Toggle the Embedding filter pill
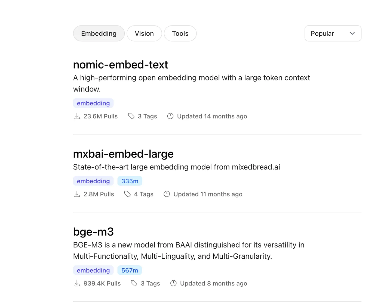The height and width of the screenshot is (304, 381). 99,33
